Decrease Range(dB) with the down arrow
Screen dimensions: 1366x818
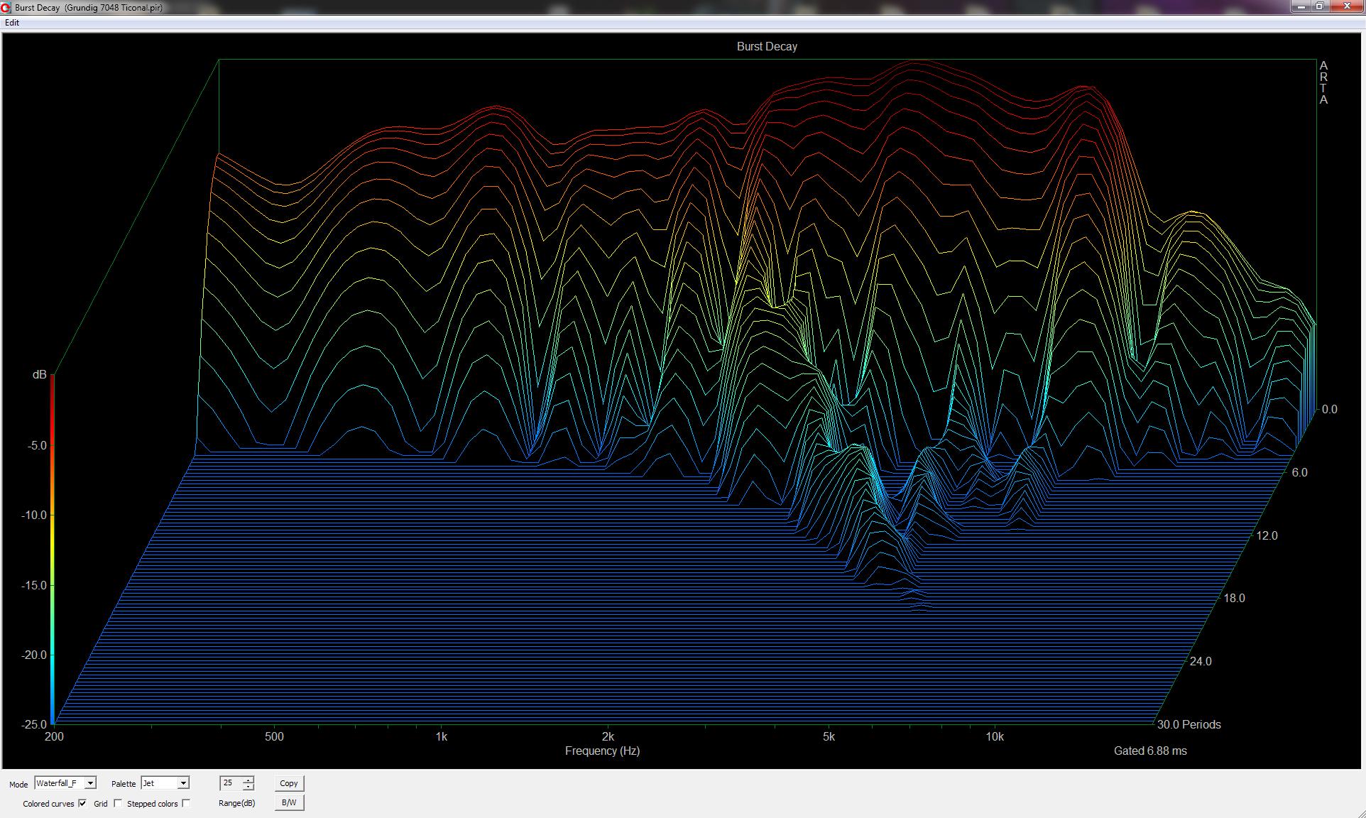coord(248,787)
